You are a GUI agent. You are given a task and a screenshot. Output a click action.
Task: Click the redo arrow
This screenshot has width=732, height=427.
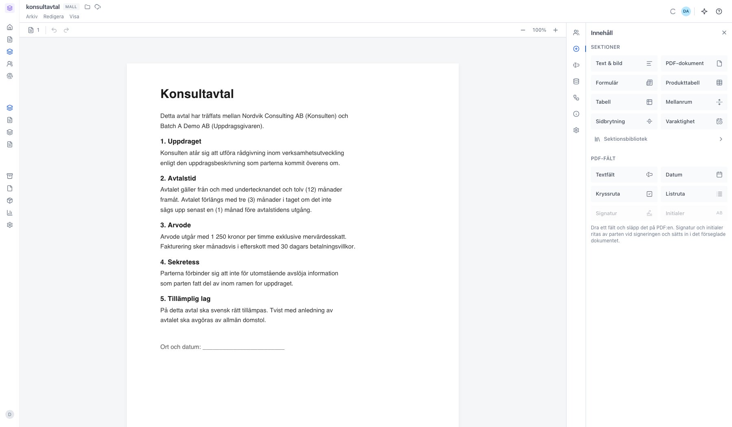(x=66, y=30)
